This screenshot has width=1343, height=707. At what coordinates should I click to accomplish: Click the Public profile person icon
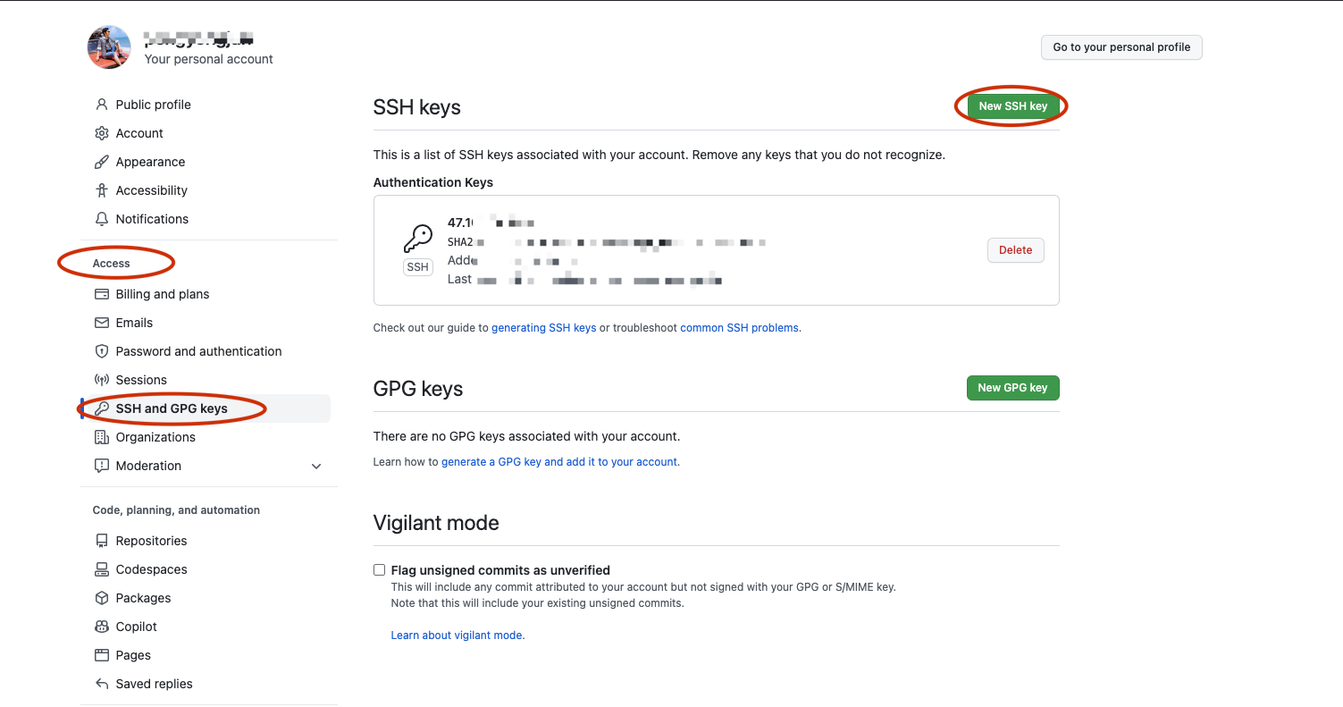click(x=102, y=105)
